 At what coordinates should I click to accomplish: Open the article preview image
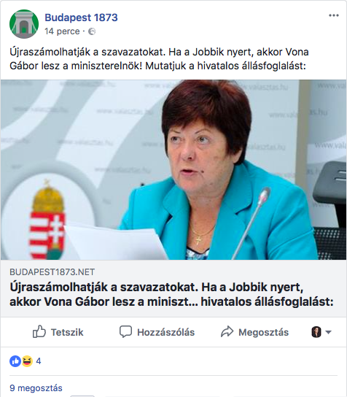click(x=173, y=169)
